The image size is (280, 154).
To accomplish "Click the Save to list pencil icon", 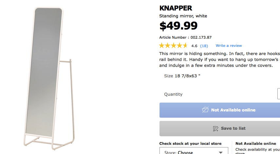I will click(x=215, y=128).
